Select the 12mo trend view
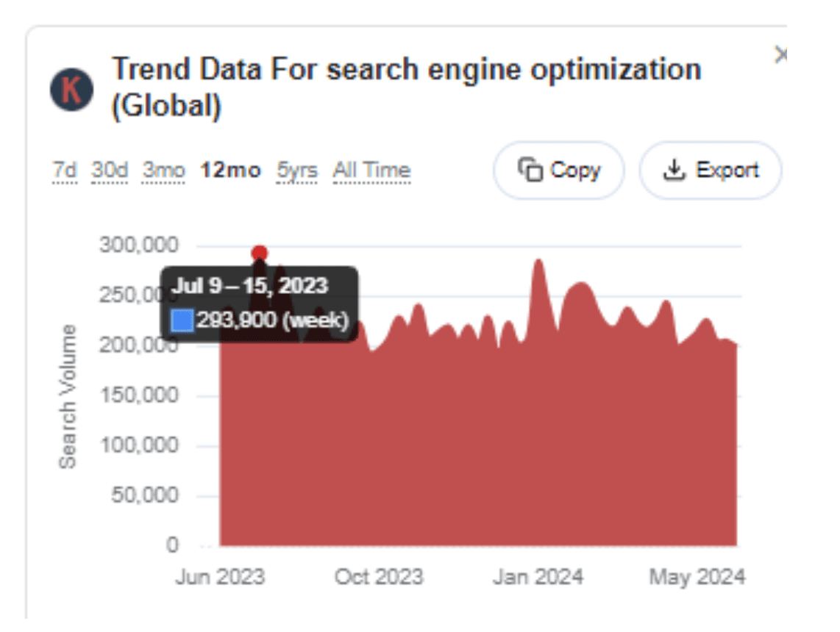Image resolution: width=840 pixels, height=632 pixels. click(232, 170)
